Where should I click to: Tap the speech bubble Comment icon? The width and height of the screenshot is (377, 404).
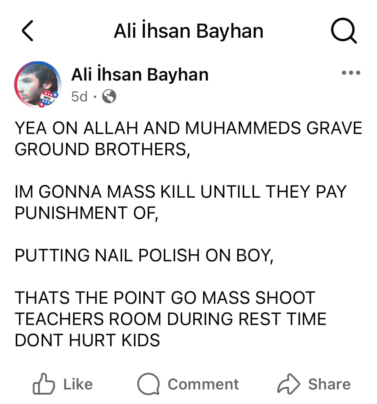point(148,384)
